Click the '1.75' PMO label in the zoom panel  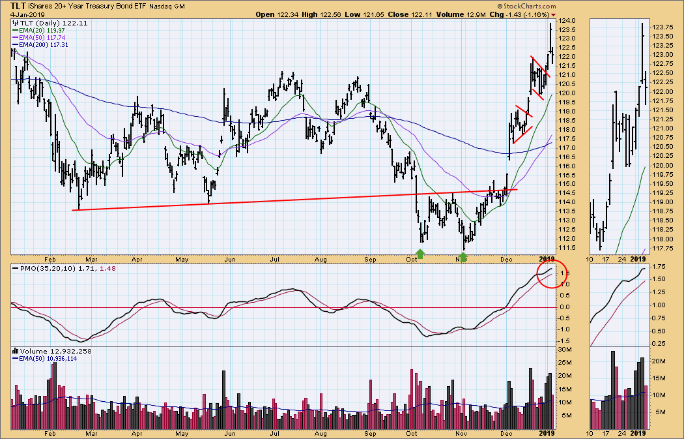pos(660,266)
